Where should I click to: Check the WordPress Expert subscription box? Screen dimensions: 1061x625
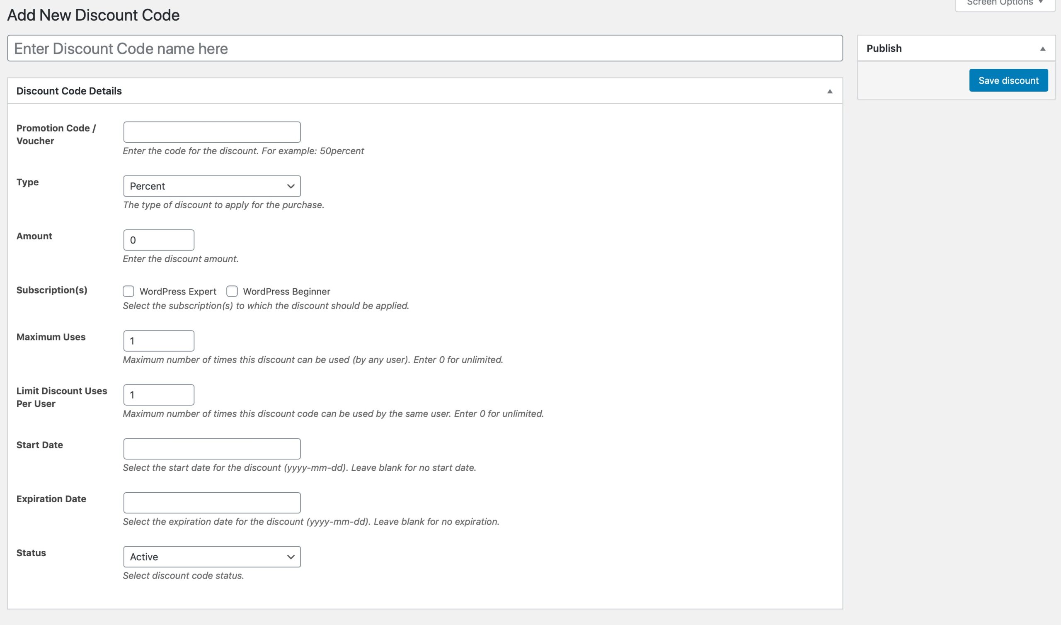click(x=128, y=291)
